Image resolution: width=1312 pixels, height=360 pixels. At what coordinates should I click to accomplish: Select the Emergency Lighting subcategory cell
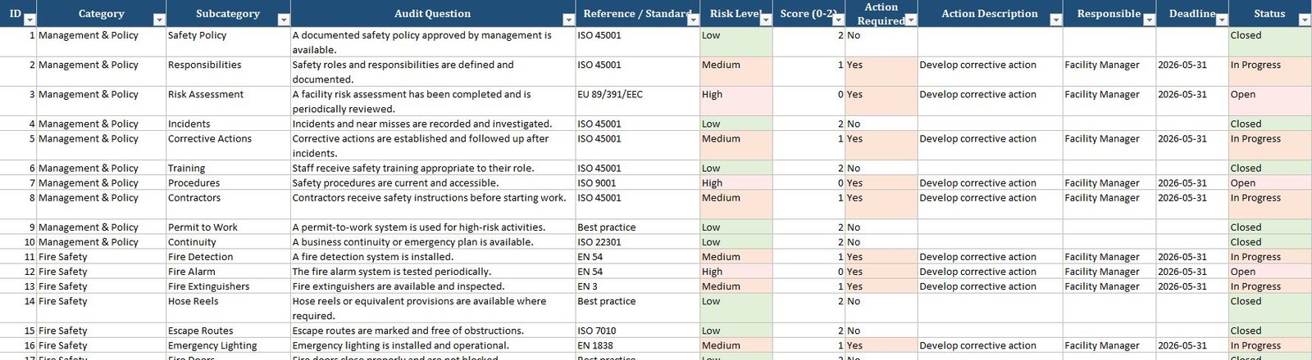click(227, 345)
